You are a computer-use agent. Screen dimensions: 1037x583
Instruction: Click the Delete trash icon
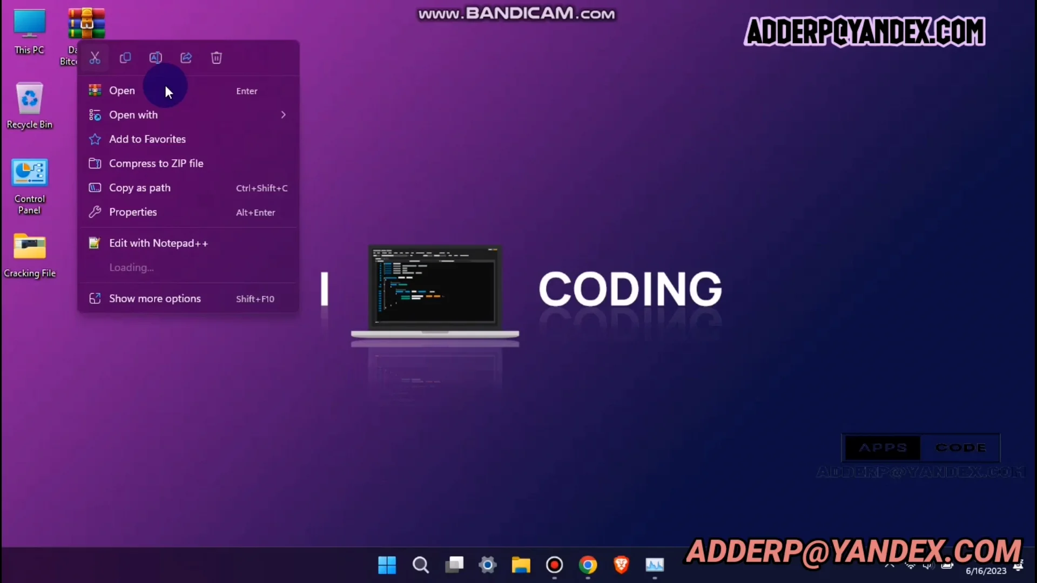coord(217,58)
